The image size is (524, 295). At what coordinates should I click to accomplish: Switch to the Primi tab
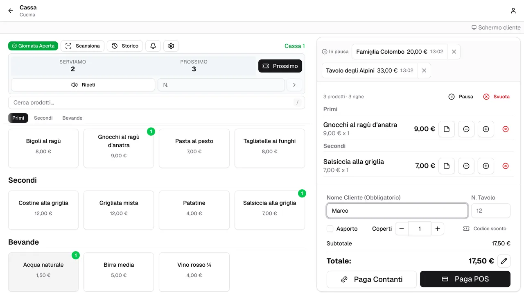(18, 118)
